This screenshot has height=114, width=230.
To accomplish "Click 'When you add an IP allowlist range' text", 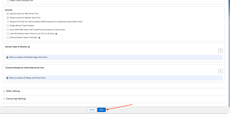I will [28, 57].
